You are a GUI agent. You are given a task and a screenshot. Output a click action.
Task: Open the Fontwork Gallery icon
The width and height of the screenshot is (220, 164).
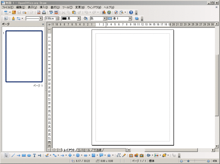pos(131,155)
